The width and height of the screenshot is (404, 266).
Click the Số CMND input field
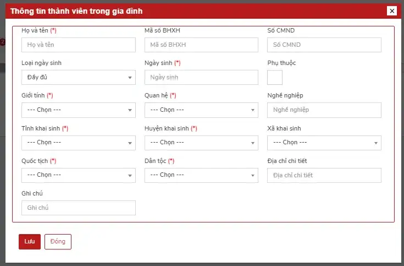[x=324, y=45]
